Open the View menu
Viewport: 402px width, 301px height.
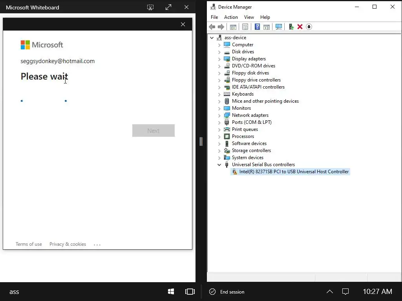point(249,17)
